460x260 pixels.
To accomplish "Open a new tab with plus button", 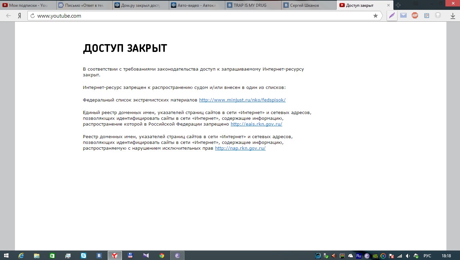I will 399,5.
